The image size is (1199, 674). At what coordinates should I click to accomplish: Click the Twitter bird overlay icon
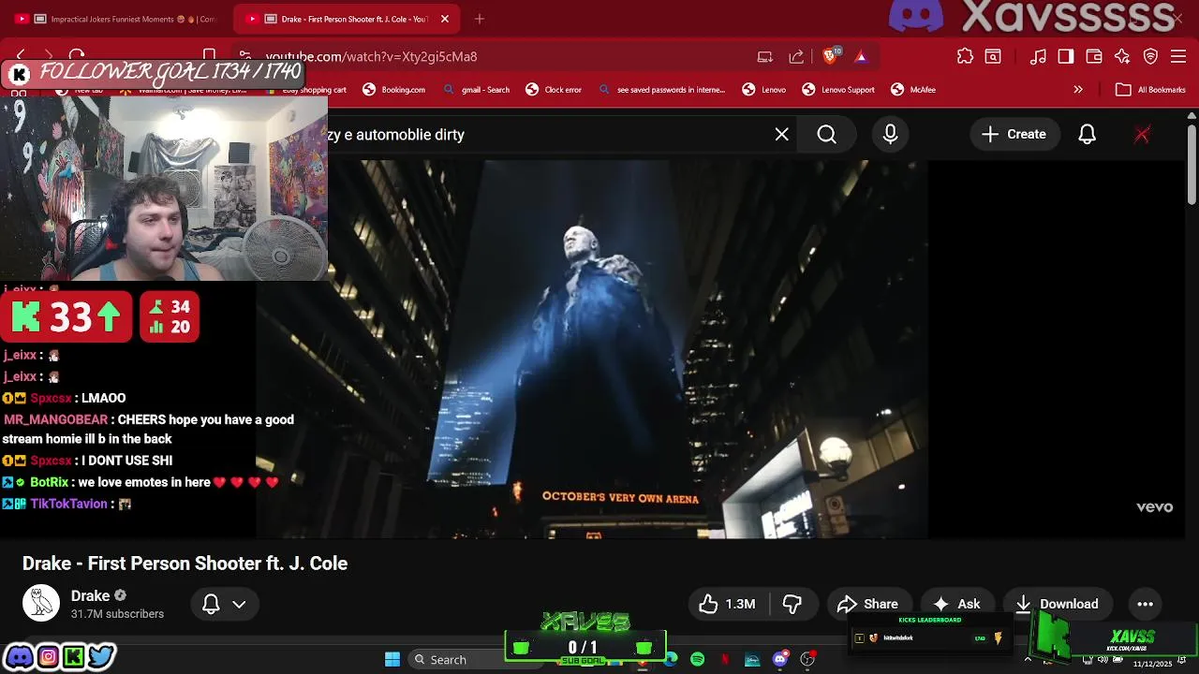[101, 657]
